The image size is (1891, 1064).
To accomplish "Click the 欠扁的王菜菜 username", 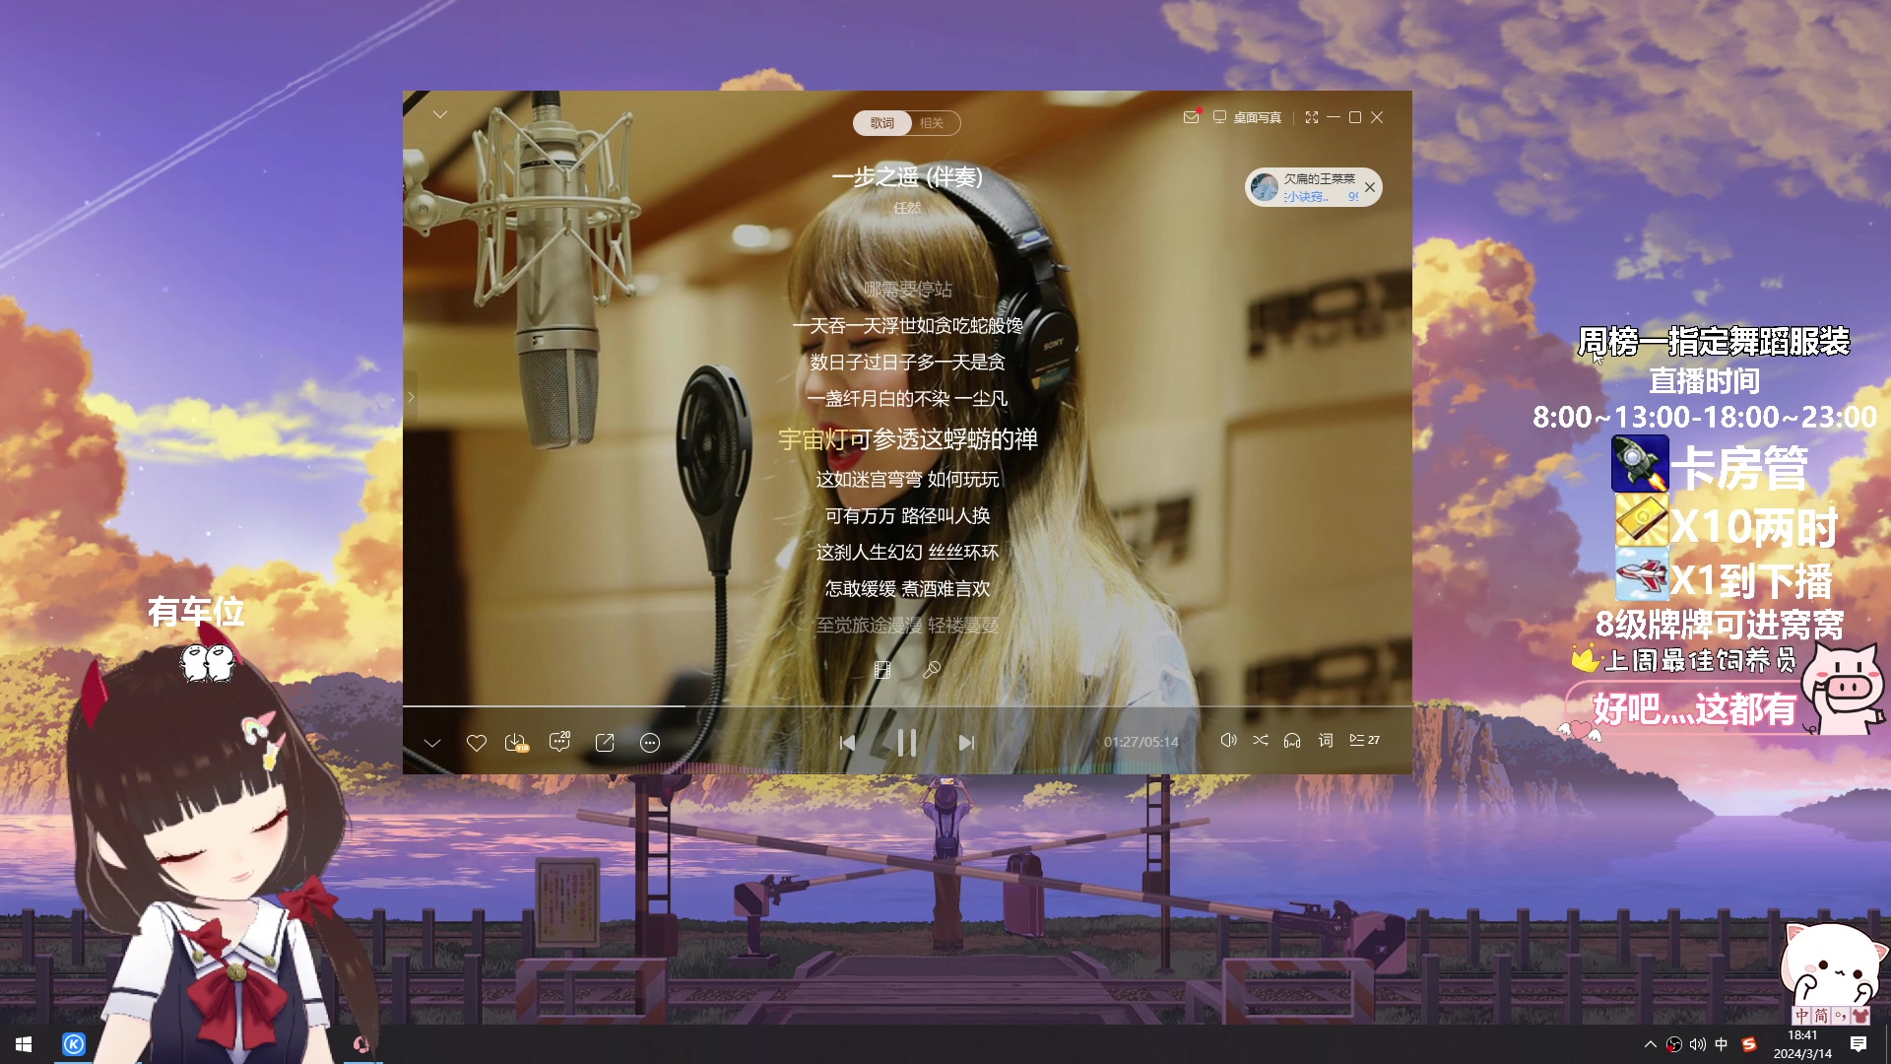I will point(1320,179).
